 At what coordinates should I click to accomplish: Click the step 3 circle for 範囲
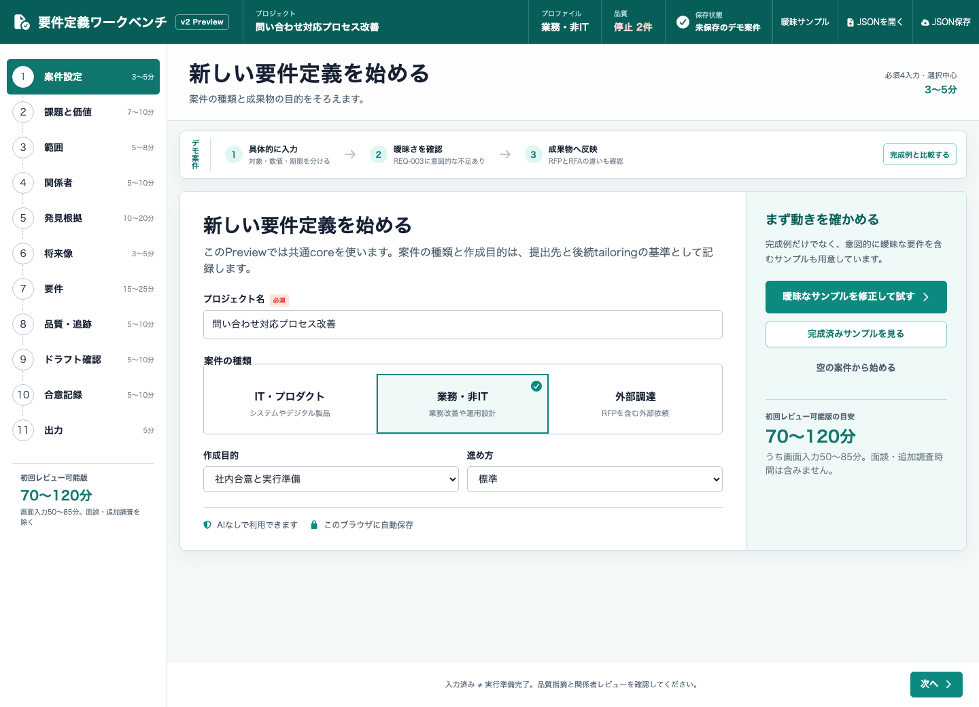coord(23,148)
